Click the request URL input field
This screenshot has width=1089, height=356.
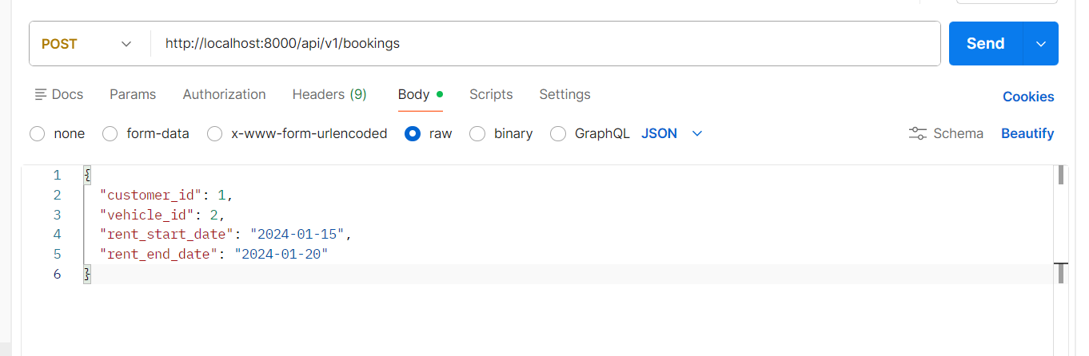click(x=544, y=44)
